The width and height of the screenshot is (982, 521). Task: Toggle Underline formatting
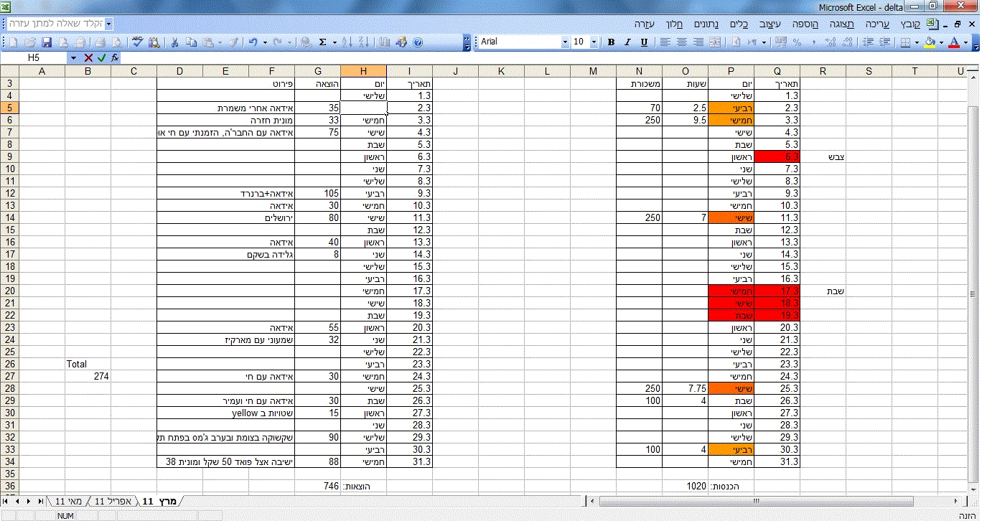[x=644, y=42]
